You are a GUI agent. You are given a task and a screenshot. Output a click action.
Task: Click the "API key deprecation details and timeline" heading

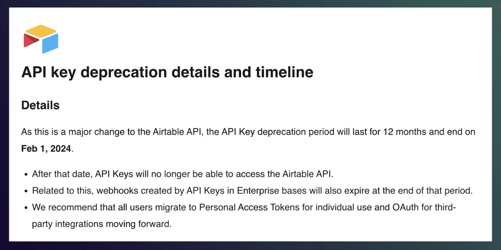[167, 73]
